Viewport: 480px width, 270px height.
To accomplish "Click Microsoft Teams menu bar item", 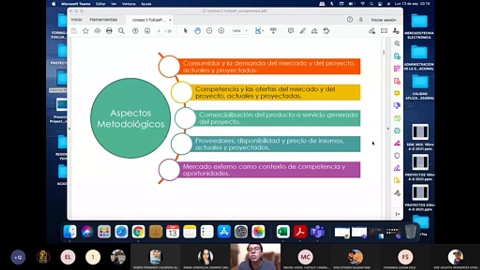I will (75, 4).
